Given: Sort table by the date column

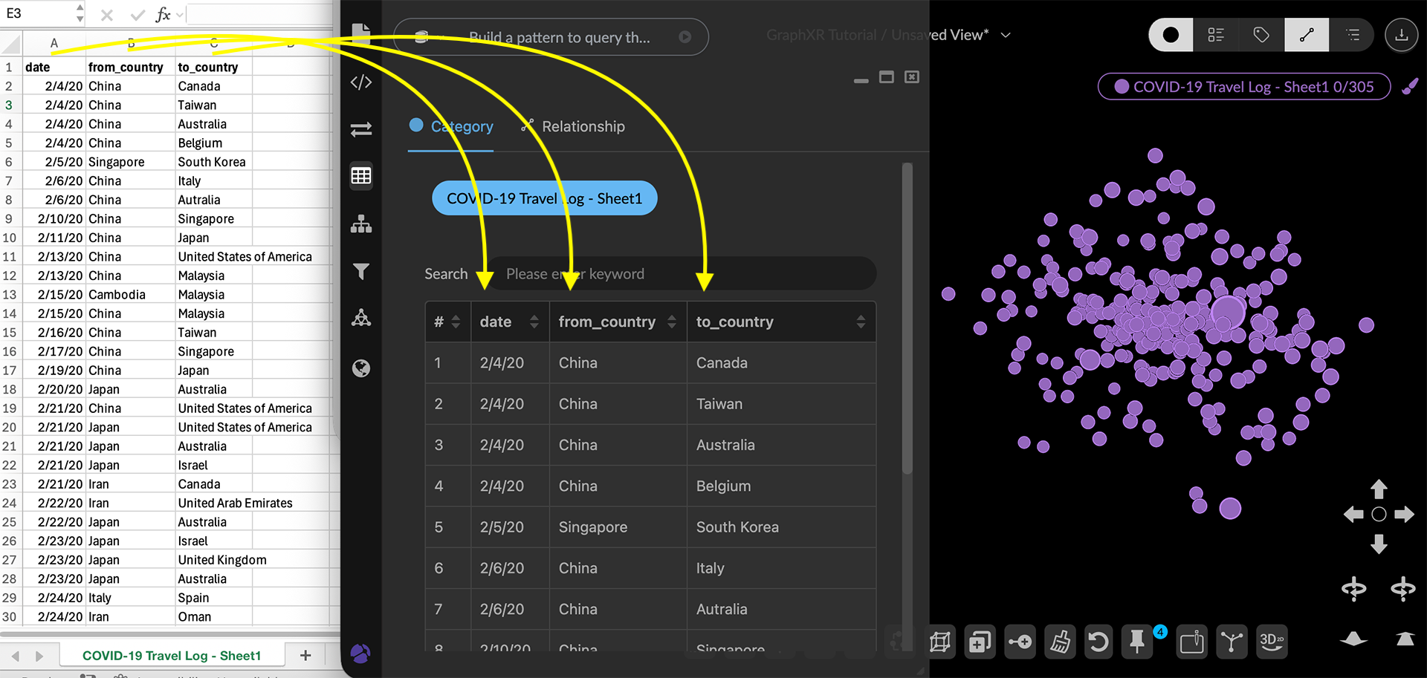Looking at the screenshot, I should click(x=534, y=322).
